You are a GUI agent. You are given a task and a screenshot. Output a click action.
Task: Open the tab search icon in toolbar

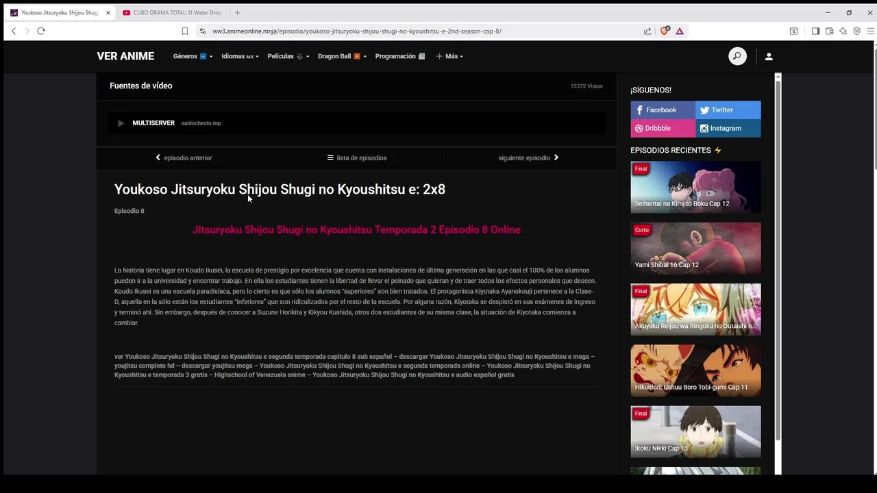(x=794, y=31)
